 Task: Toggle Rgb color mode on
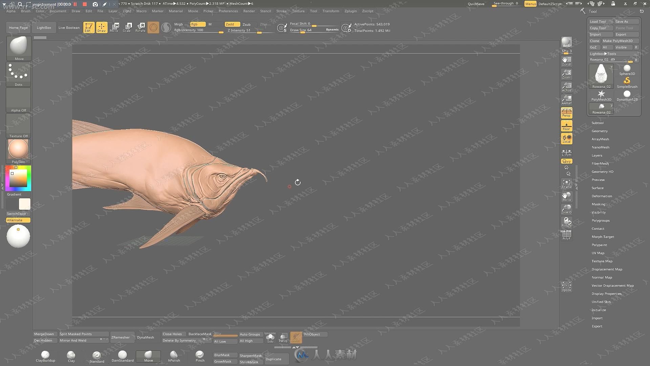click(x=196, y=24)
